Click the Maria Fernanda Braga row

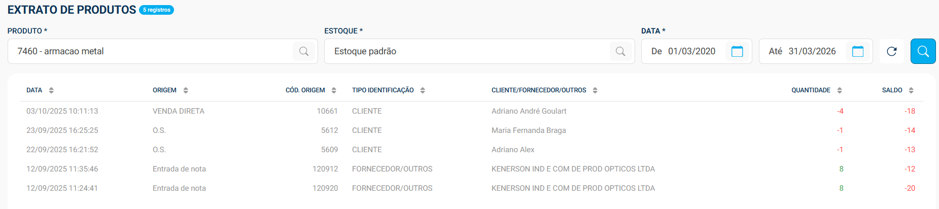(529, 130)
